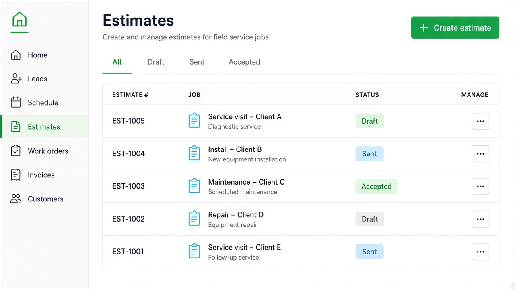Select estimate number EST-1002

(128, 219)
